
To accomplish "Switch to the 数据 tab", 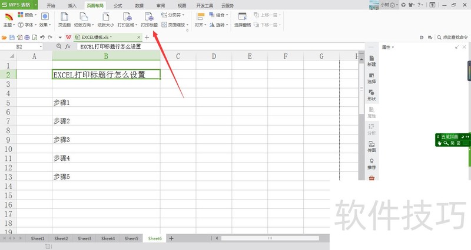I will click(x=139, y=5).
